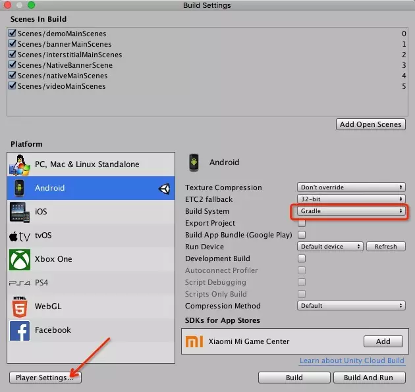The image size is (415, 392).
Task: Click the Build And Run button
Action: tap(368, 378)
